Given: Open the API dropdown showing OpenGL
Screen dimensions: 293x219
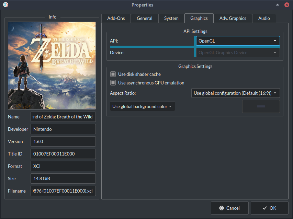Looking at the screenshot, I should coord(237,41).
